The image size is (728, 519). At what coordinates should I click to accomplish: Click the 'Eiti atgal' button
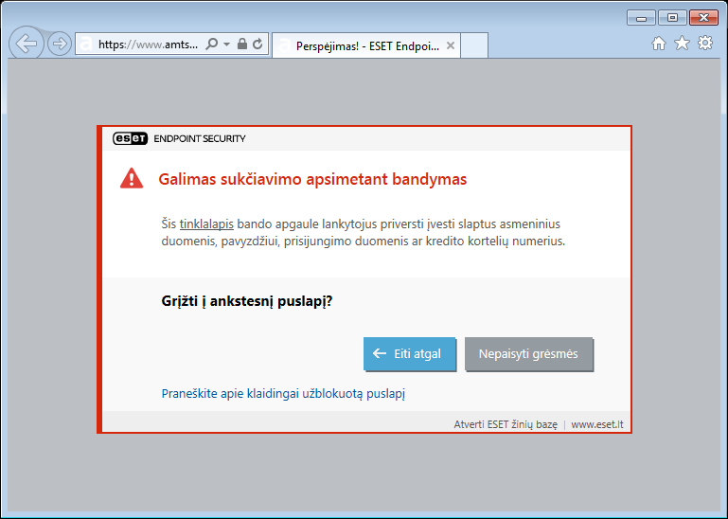coord(409,354)
